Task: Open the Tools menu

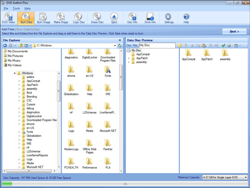Action: point(16,8)
